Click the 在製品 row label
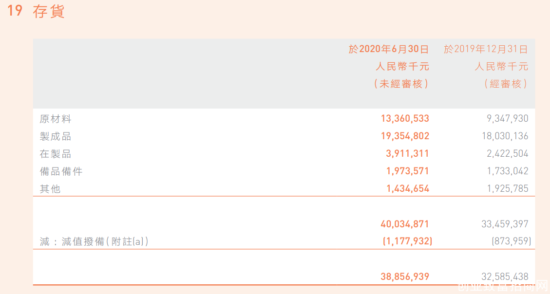The image size is (550, 294). (56, 154)
